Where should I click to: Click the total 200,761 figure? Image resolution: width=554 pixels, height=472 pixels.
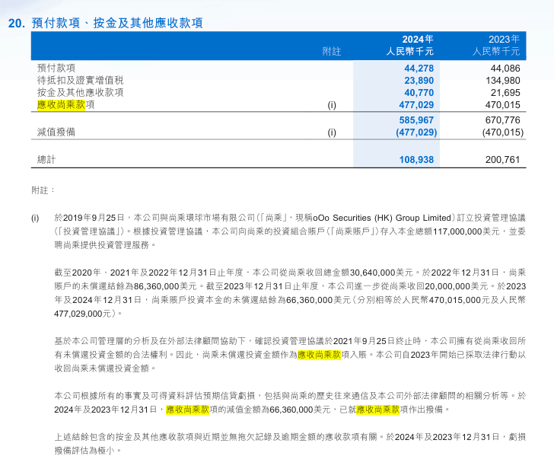(502, 160)
